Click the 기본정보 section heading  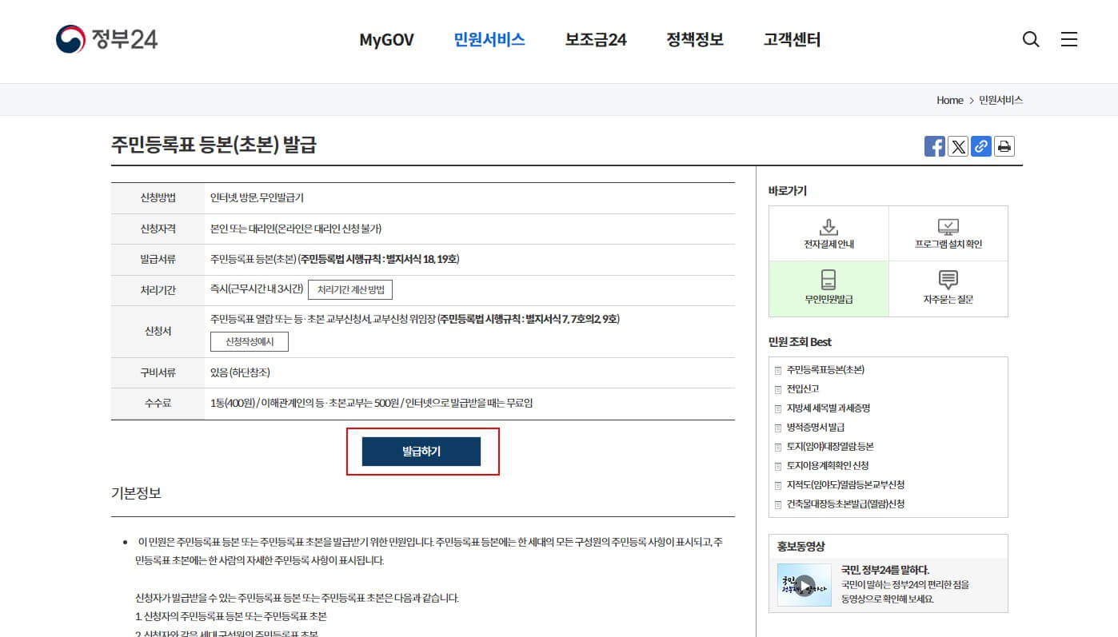tap(136, 493)
